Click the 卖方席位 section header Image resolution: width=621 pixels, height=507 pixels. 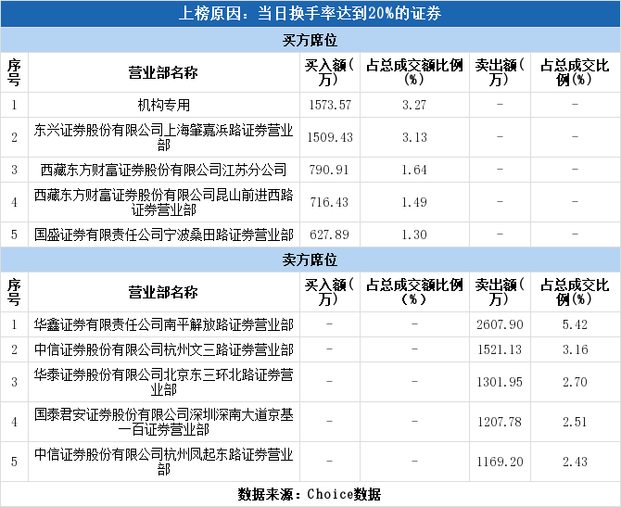coord(310,260)
